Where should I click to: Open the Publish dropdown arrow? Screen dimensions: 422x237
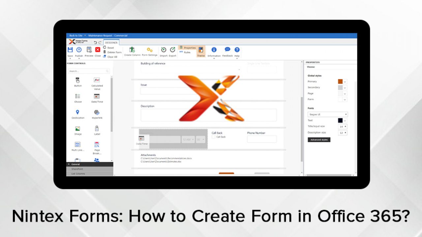79,59
